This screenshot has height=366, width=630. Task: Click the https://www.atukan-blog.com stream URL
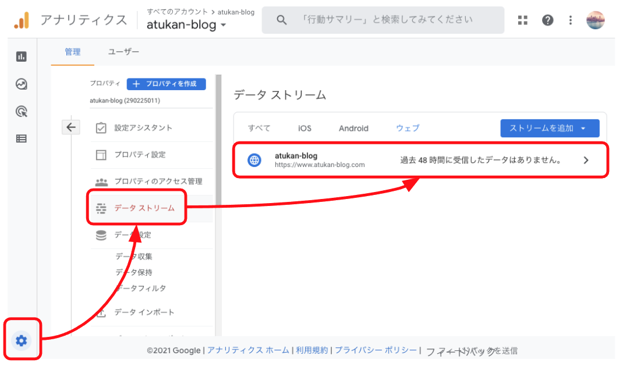click(320, 165)
